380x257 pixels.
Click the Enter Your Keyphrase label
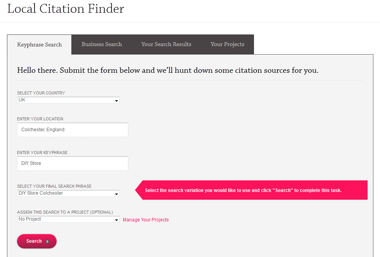coord(42,153)
